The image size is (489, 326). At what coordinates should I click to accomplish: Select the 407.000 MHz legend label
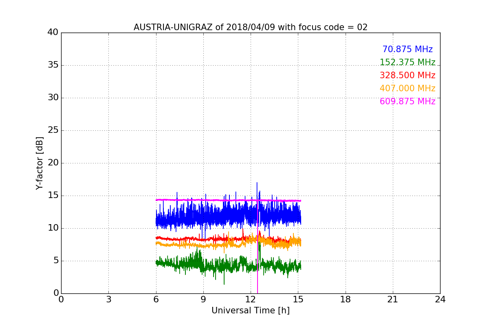pos(407,88)
